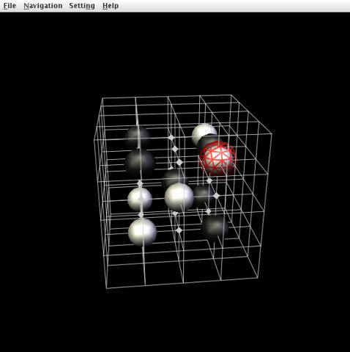Pick diamond marker above the upper-left white sphere
This screenshot has width=350, height=352.
(x=140, y=183)
